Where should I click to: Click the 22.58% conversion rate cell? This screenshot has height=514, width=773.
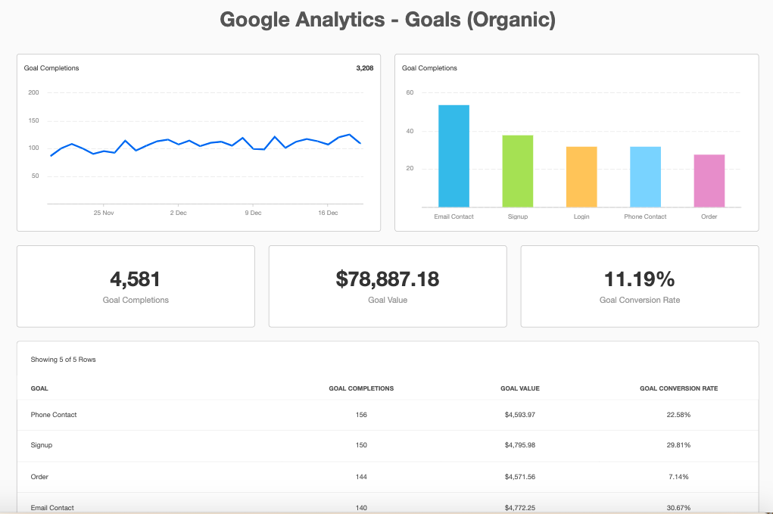point(679,415)
